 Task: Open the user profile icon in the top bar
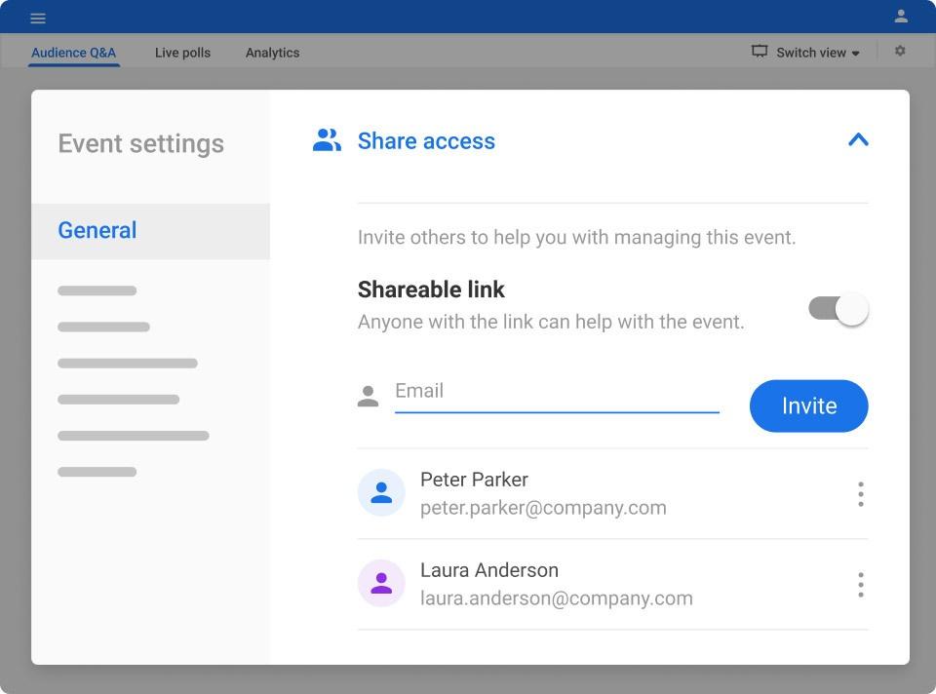901,17
